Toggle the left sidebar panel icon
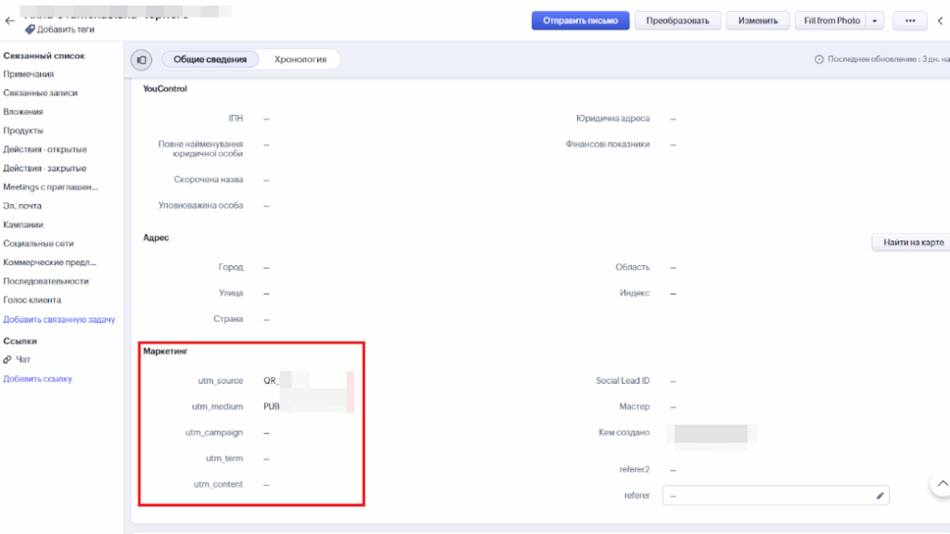The height and width of the screenshot is (534, 950). click(140, 58)
